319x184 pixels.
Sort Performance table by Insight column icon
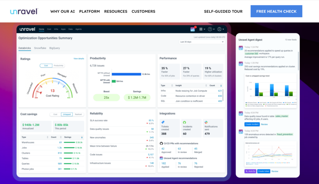click(x=206, y=86)
